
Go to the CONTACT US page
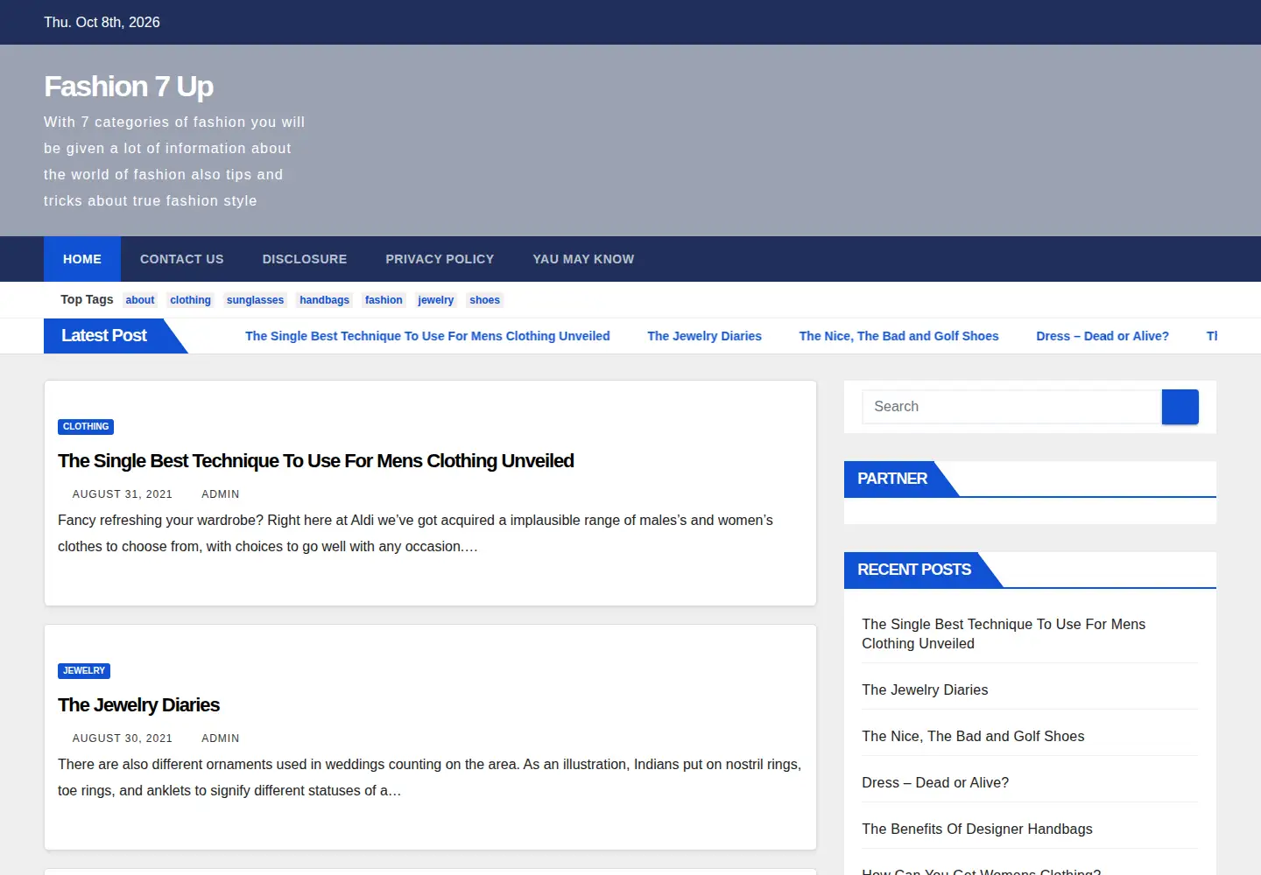click(x=182, y=259)
